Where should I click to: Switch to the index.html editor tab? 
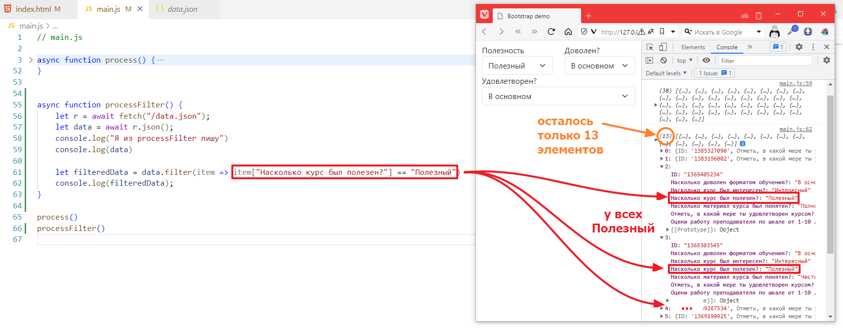pyautogui.click(x=33, y=9)
